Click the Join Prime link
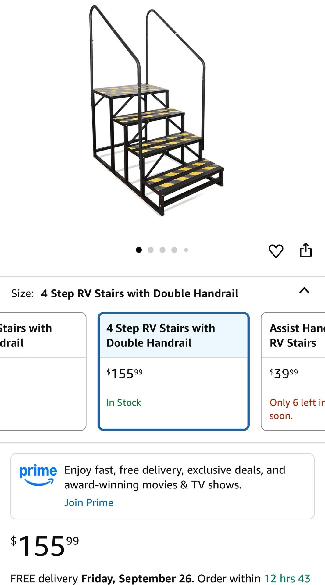Screen dimensions: 325x585 (89, 503)
